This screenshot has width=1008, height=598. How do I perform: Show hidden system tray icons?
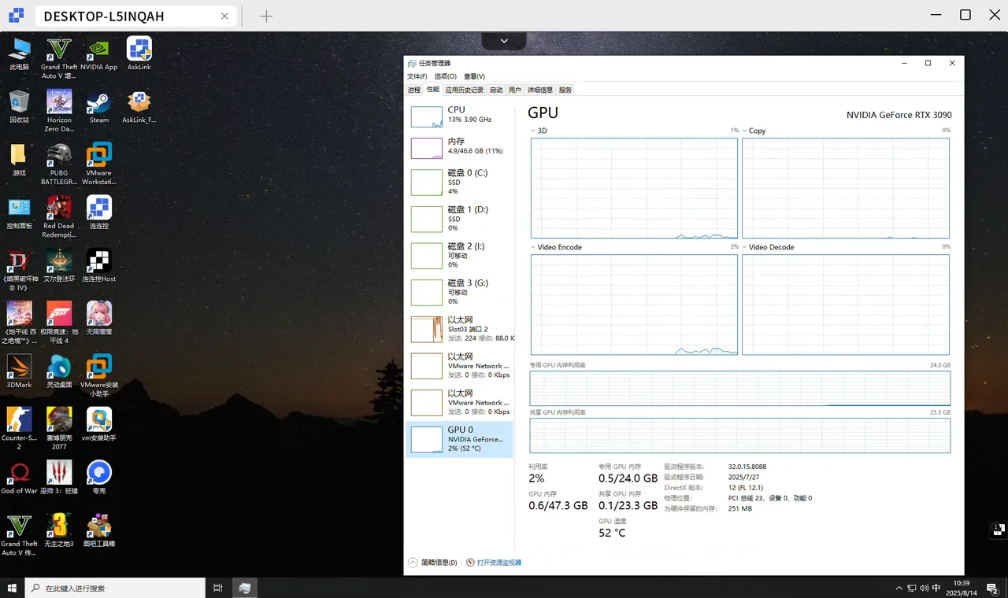(899, 588)
